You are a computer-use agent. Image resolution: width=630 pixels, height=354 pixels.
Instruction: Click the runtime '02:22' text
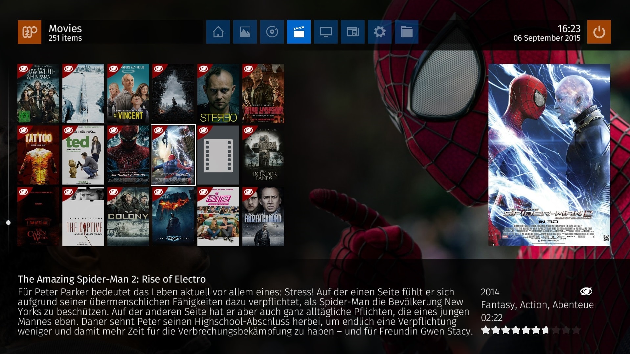point(492,318)
